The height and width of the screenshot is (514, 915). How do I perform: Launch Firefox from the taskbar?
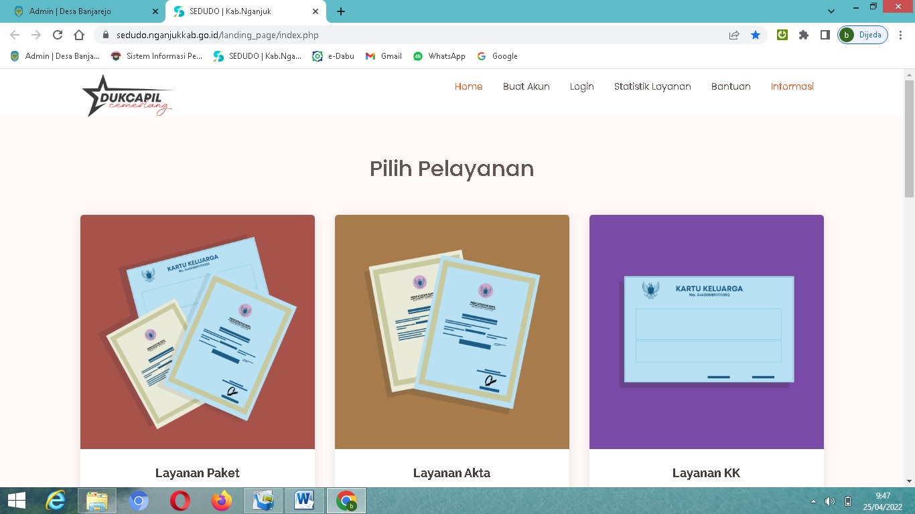(x=221, y=500)
